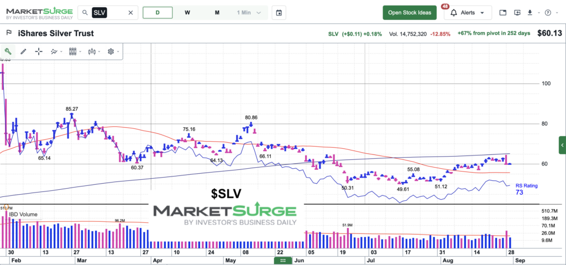
Task: Click the download icon
Action: point(530,13)
